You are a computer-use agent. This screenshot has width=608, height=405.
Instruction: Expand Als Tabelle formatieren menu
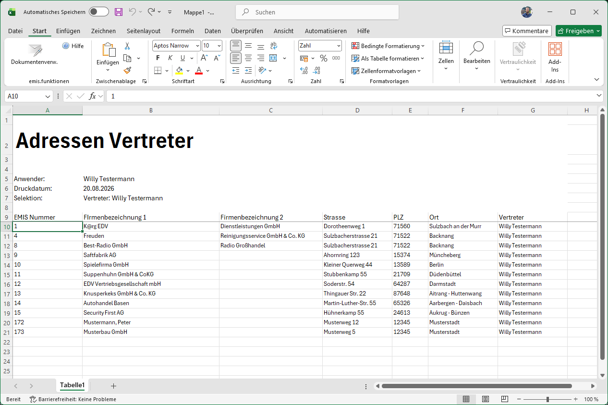click(388, 59)
